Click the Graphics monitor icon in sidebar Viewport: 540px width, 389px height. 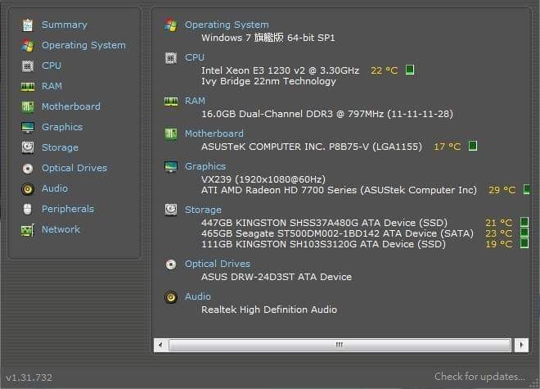point(28,127)
